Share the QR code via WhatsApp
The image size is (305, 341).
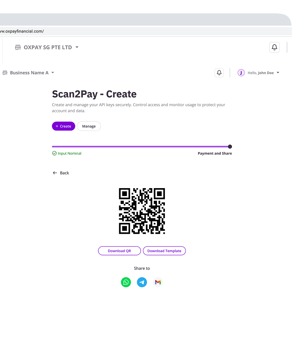pos(126,282)
